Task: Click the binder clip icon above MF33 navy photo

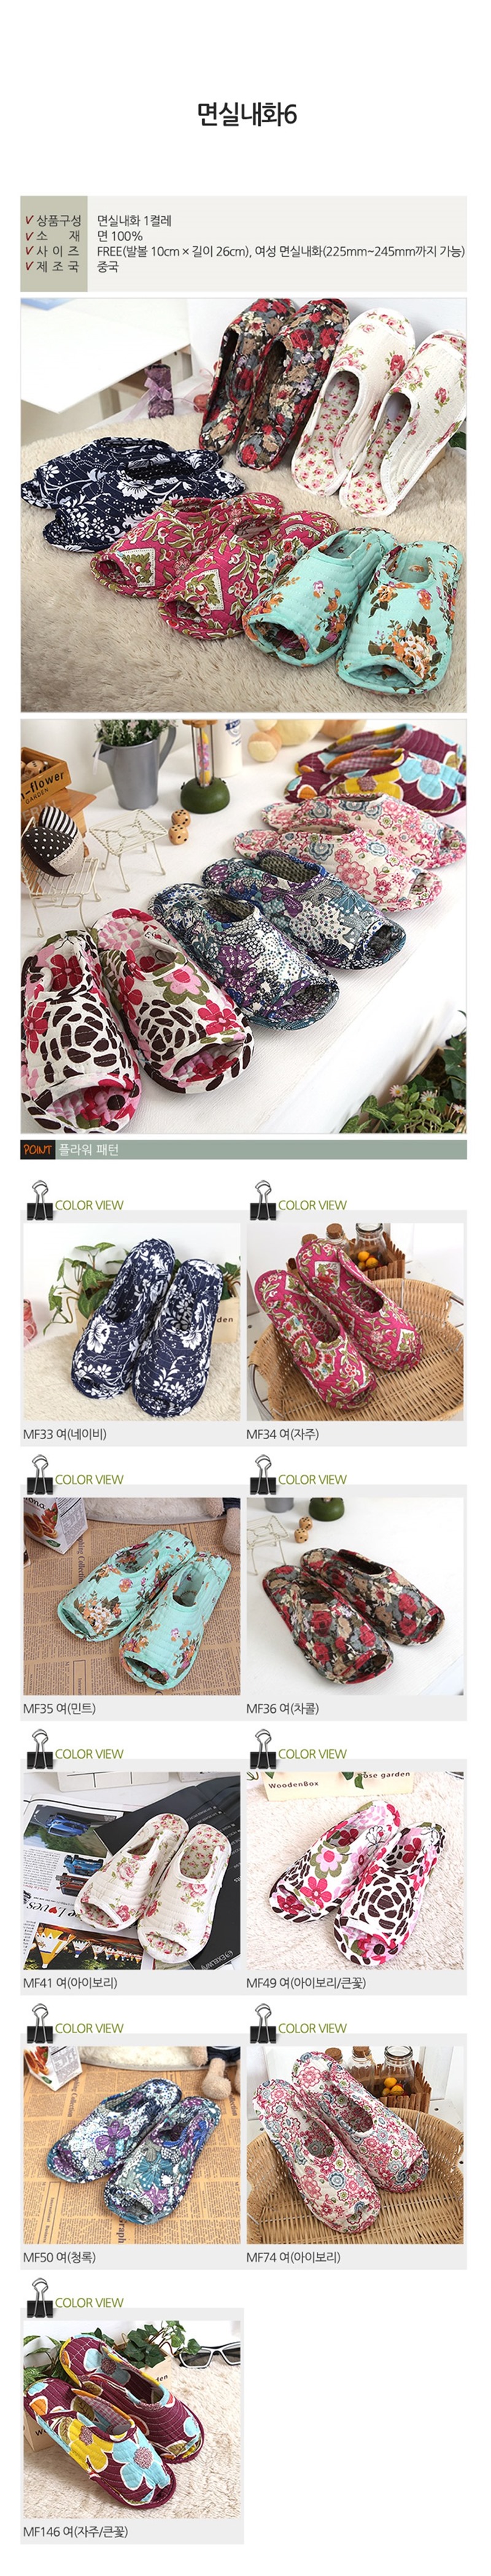Action: (40, 1199)
